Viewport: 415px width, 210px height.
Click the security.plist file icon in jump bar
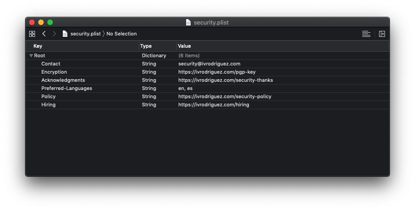65,34
